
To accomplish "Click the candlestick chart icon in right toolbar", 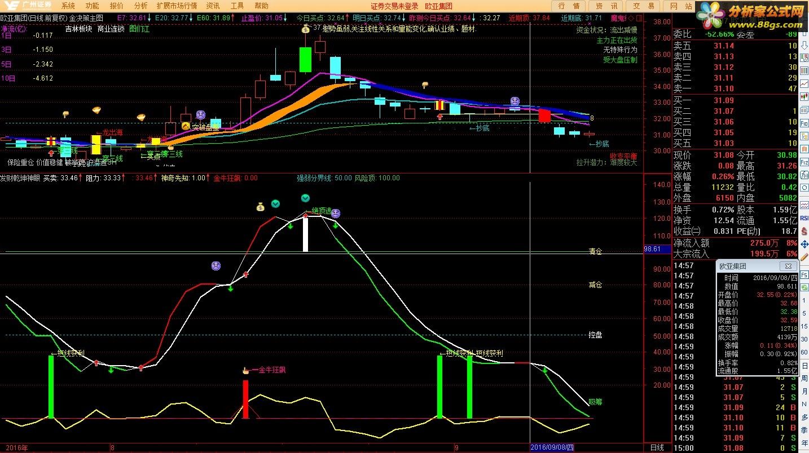I will click(804, 96).
